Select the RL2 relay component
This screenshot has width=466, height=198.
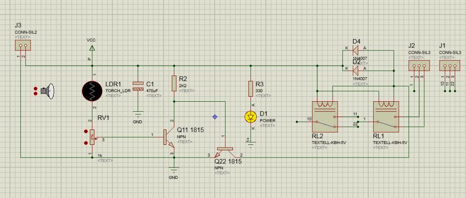coord(325,117)
